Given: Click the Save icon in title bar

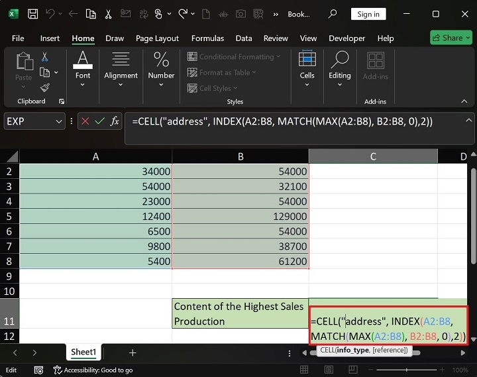Looking at the screenshot, I should pyautogui.click(x=33, y=14).
